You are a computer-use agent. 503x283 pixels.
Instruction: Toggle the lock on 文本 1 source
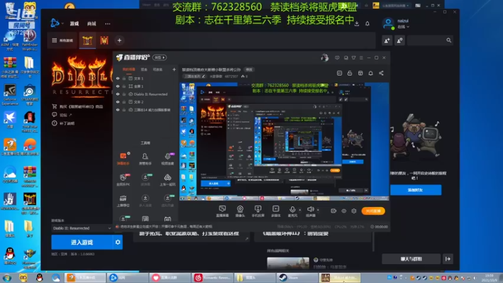click(x=124, y=78)
